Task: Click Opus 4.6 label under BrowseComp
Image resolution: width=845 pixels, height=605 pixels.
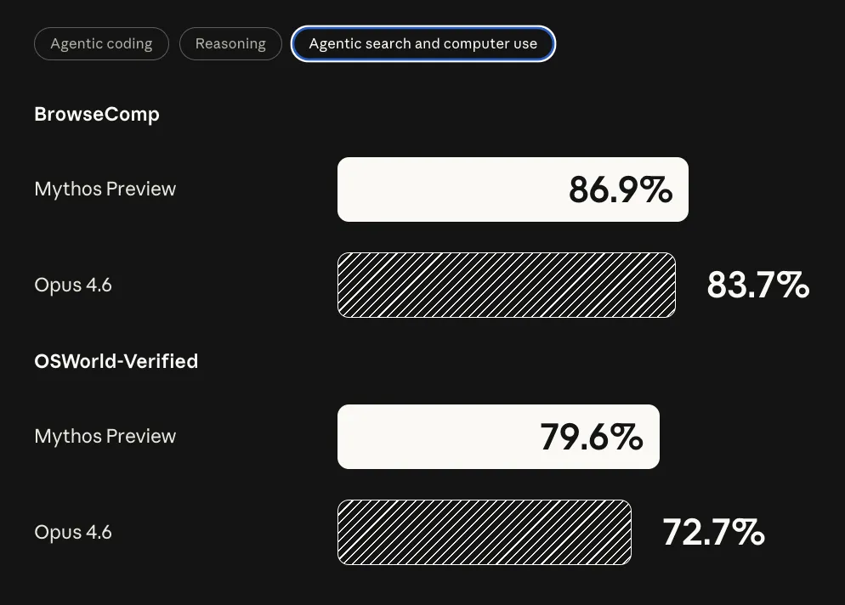Action: (73, 285)
